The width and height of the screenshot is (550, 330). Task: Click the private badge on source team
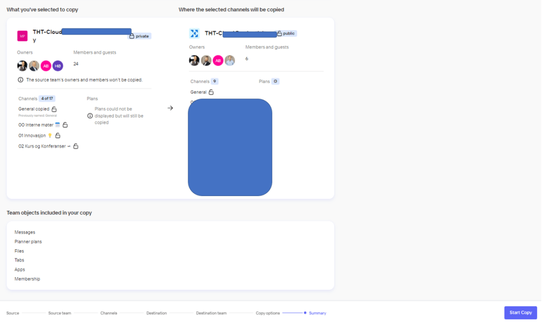[139, 36]
